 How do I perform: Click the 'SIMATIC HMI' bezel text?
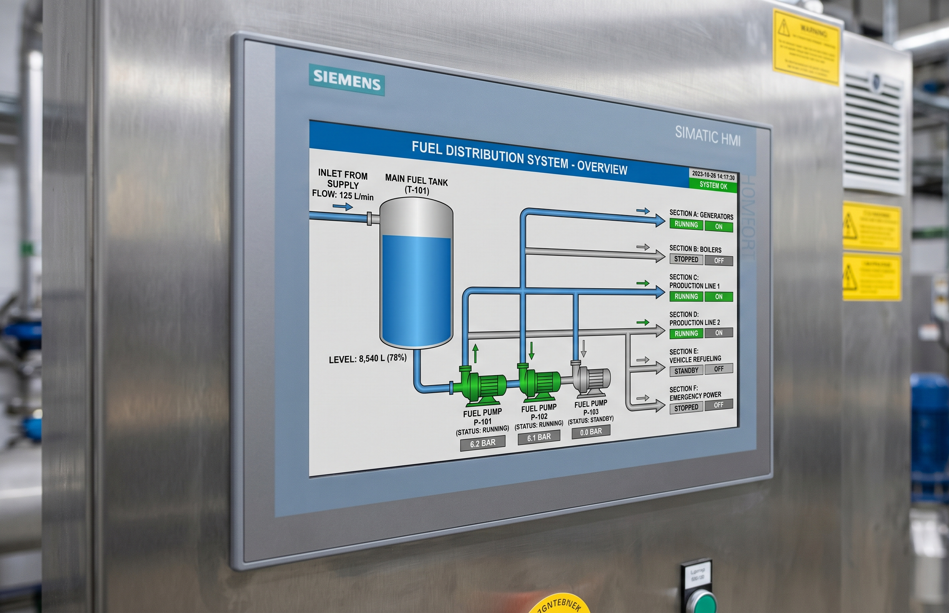[708, 136]
